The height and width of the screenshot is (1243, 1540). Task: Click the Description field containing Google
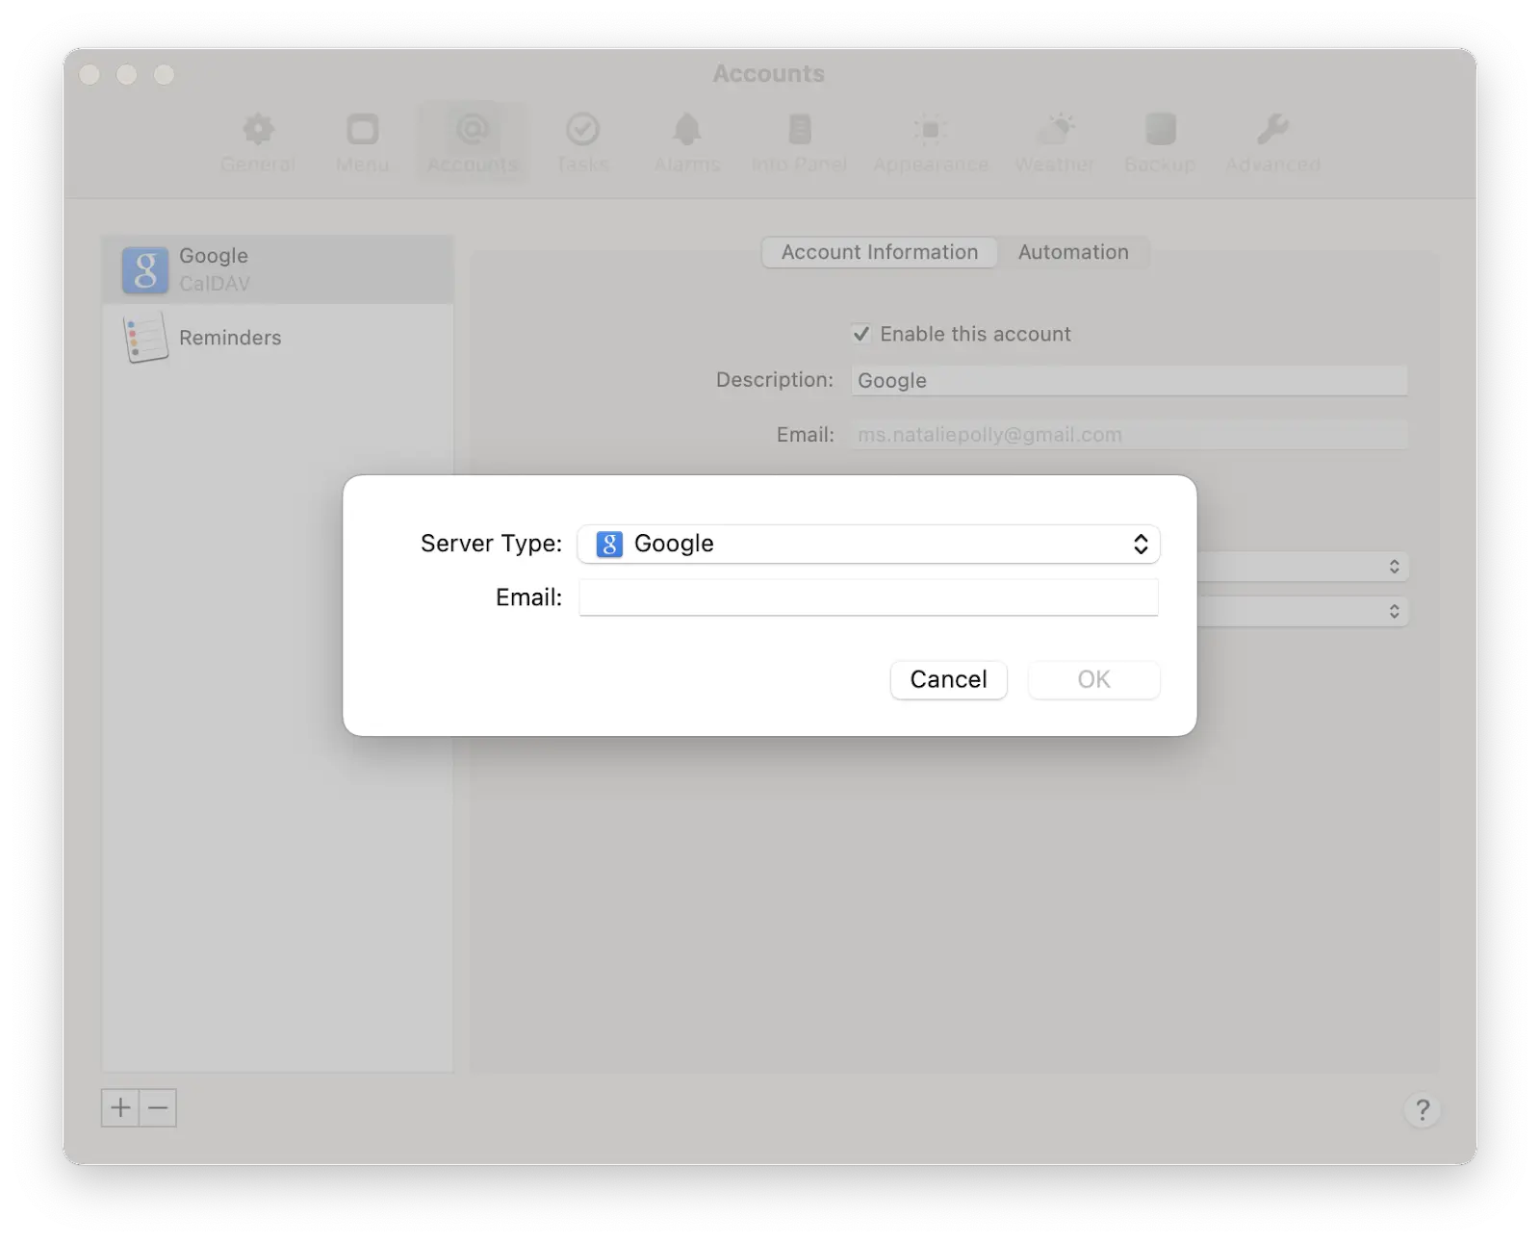click(1129, 380)
